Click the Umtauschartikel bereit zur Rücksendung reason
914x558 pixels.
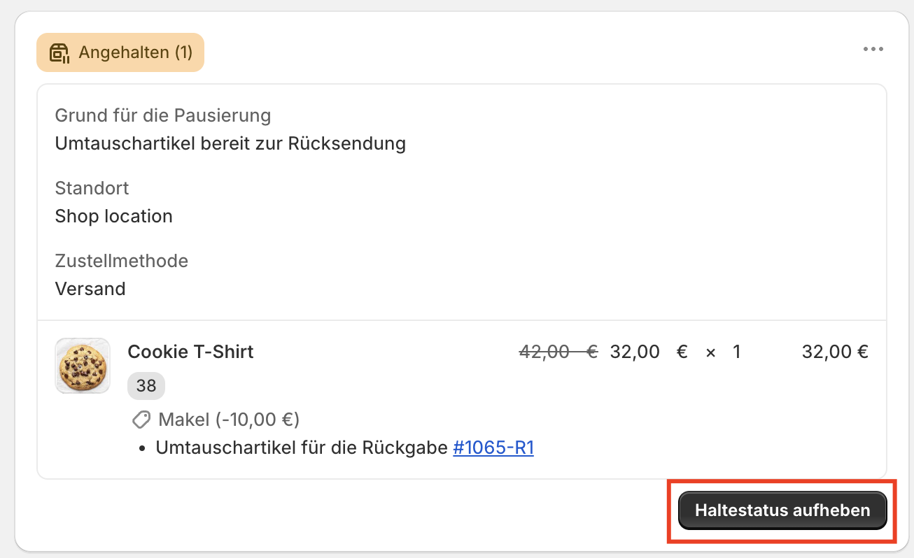pos(230,143)
